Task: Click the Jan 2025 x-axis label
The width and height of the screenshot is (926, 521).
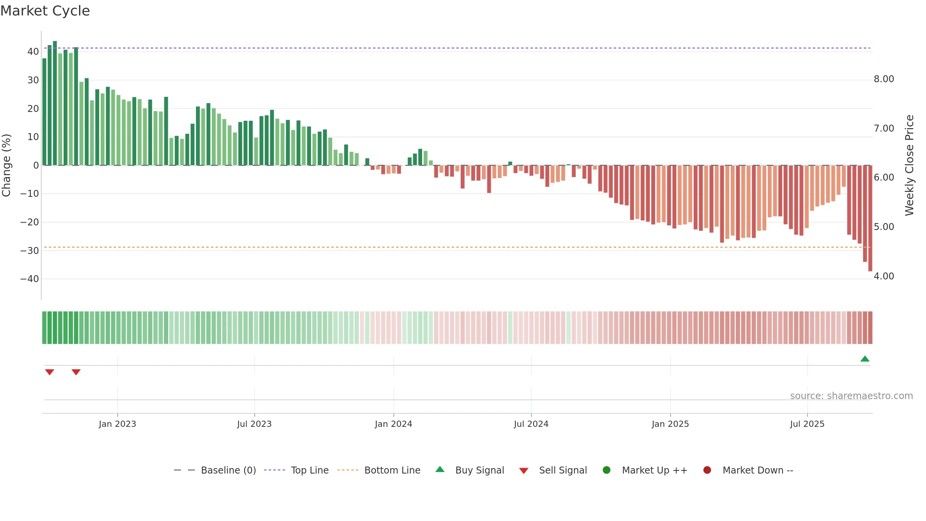Action: click(670, 424)
